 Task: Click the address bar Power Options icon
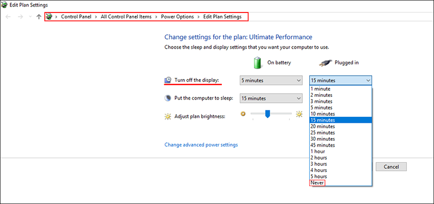(x=49, y=17)
